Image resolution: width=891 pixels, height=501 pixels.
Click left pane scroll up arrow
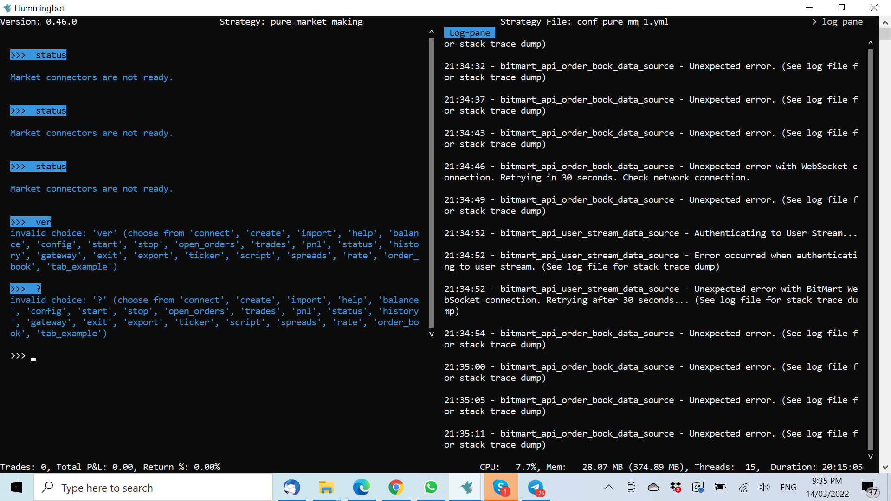(432, 32)
